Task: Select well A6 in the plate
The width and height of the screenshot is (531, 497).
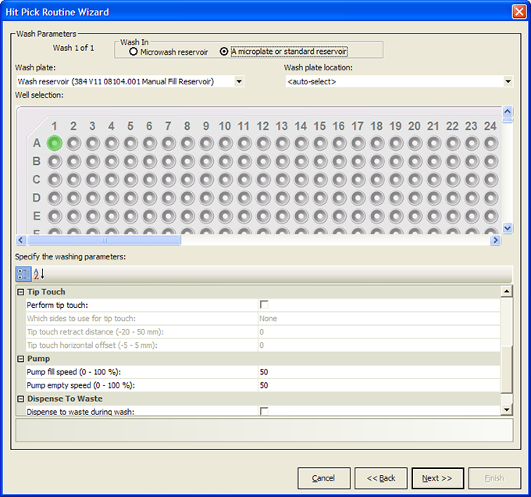Action: (x=149, y=143)
